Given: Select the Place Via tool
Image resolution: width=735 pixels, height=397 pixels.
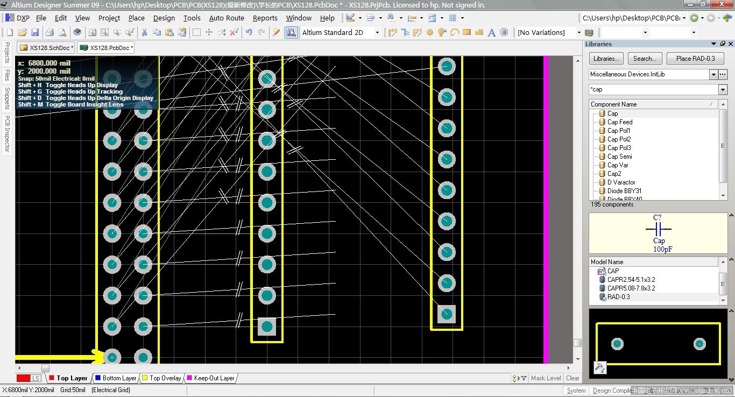Looking at the screenshot, I should coord(441,32).
